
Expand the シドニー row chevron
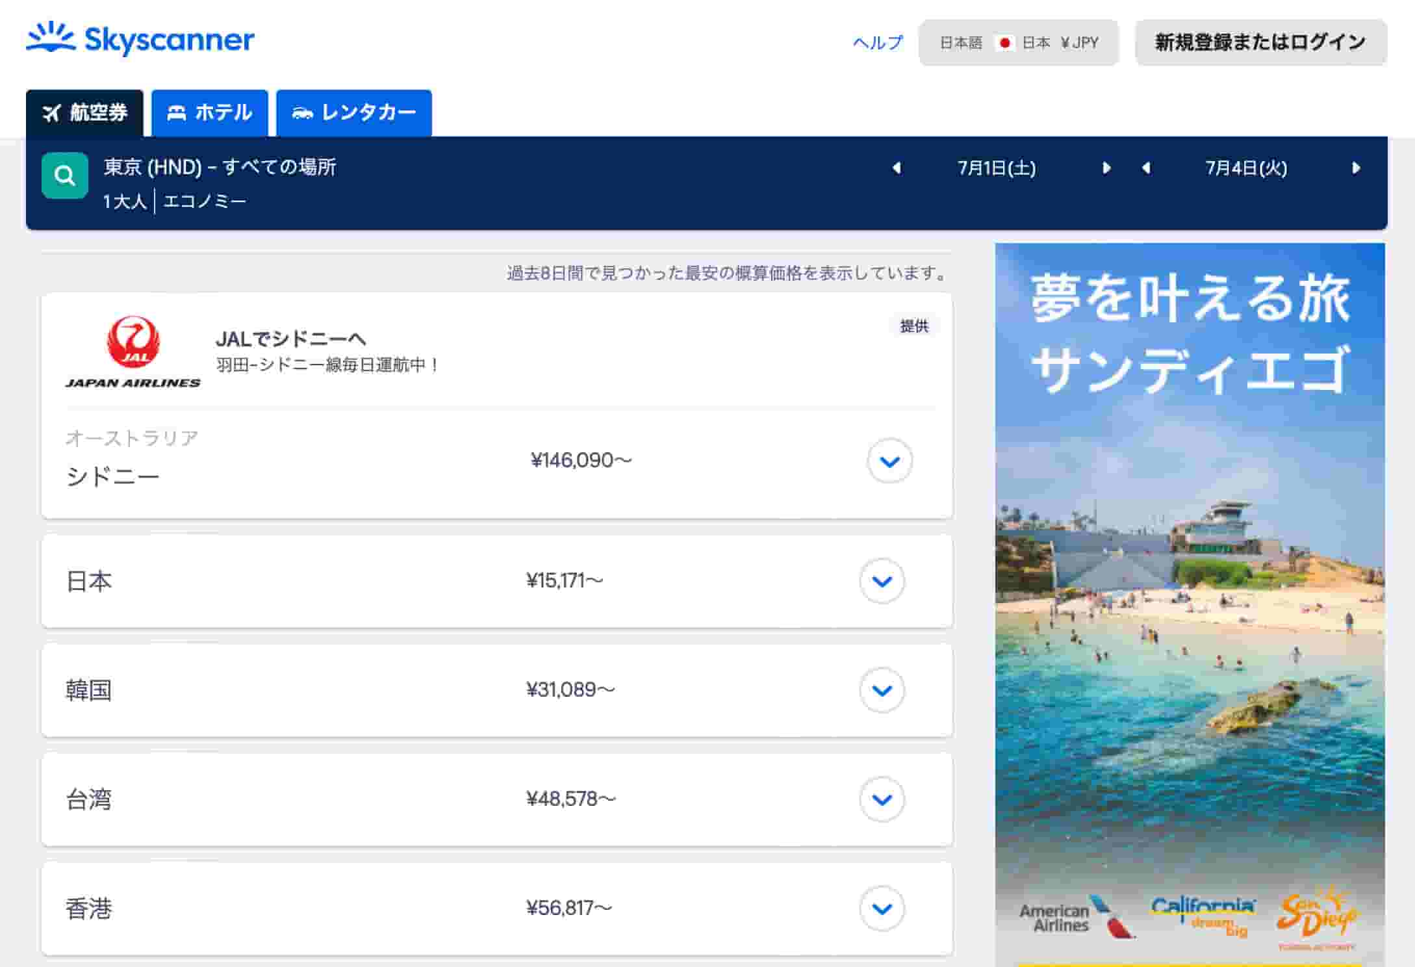(889, 461)
